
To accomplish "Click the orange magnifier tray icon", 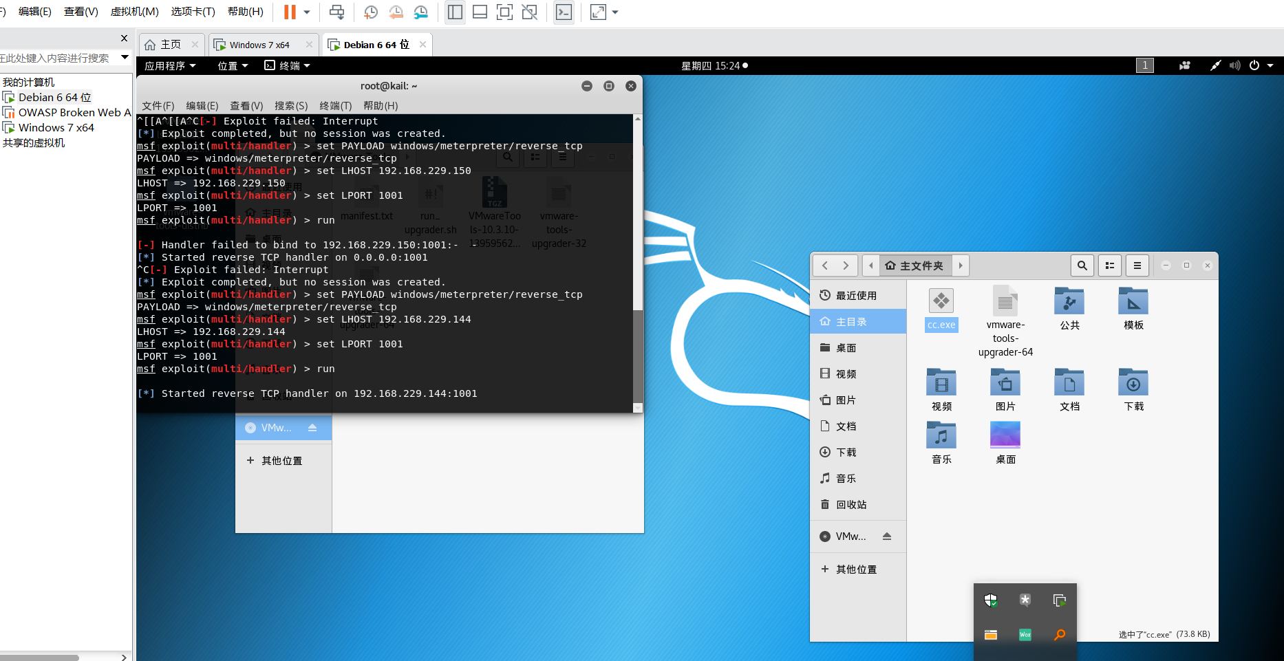I will coord(1060,635).
